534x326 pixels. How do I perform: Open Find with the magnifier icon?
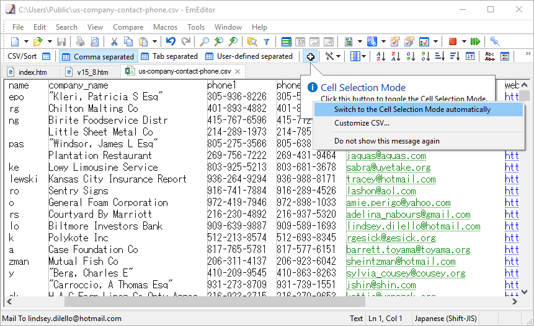pos(204,42)
